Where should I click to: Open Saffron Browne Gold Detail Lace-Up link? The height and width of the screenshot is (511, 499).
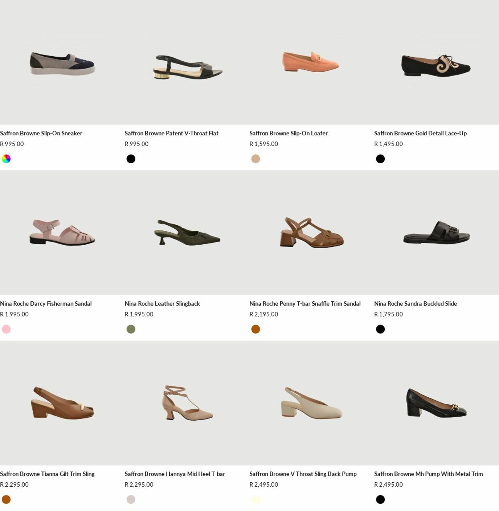coord(420,133)
